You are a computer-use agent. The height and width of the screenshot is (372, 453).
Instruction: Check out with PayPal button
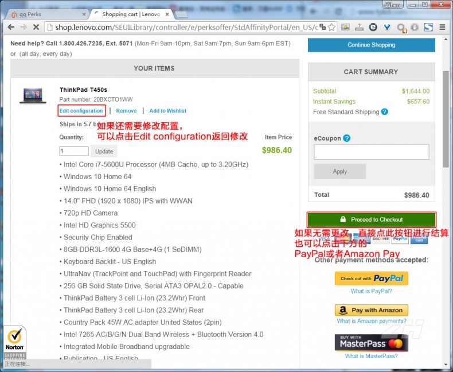pos(371,278)
